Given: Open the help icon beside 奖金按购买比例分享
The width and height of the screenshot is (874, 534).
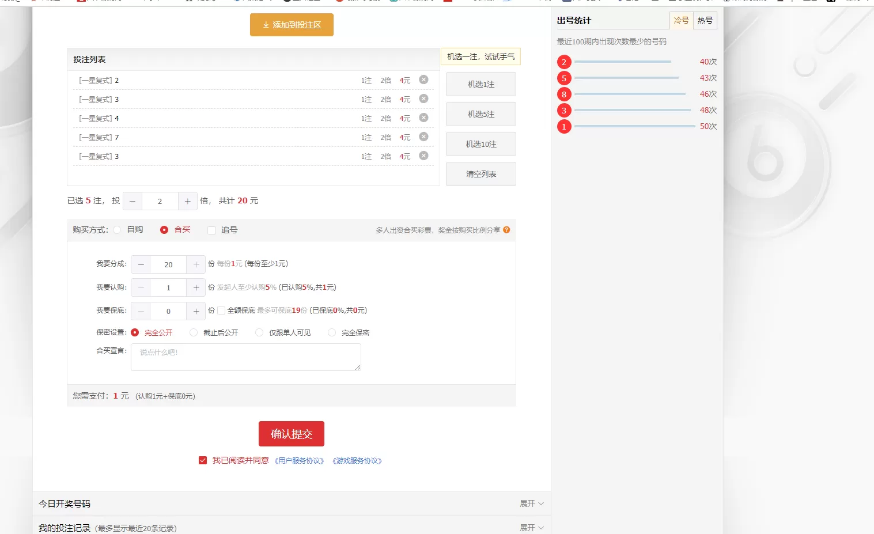Looking at the screenshot, I should pos(506,229).
